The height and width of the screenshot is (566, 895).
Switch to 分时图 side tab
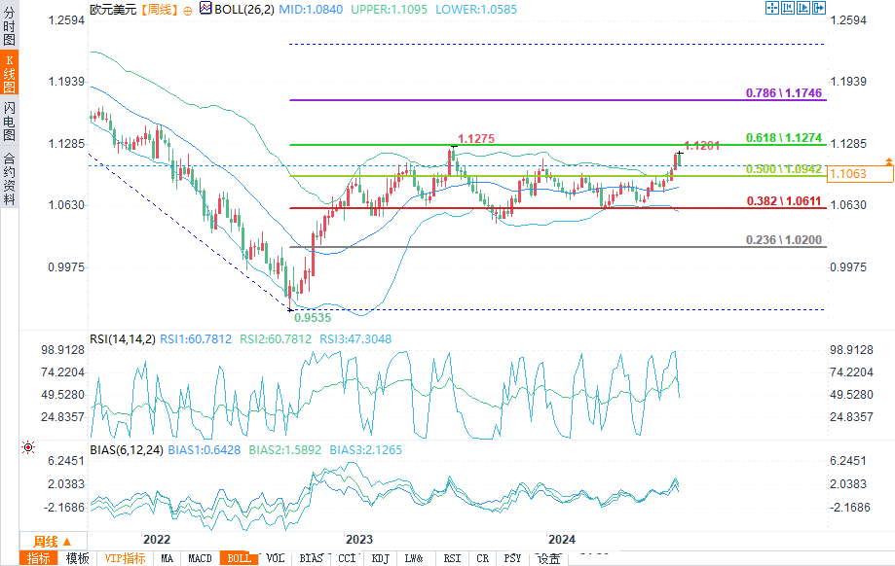point(9,25)
